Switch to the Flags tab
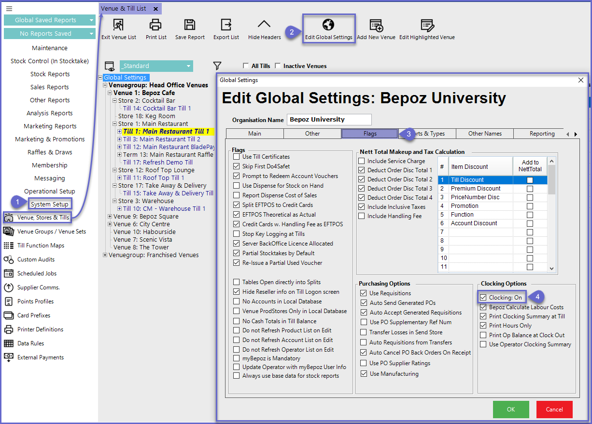592x424 pixels. click(x=370, y=134)
